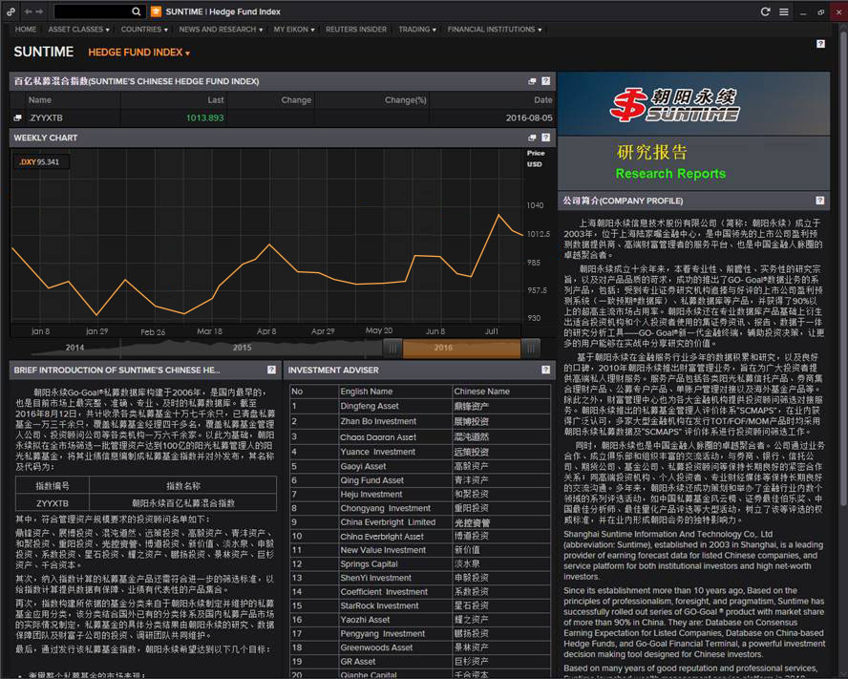Open the My Eikon dropdown
848x679 pixels.
[x=294, y=30]
